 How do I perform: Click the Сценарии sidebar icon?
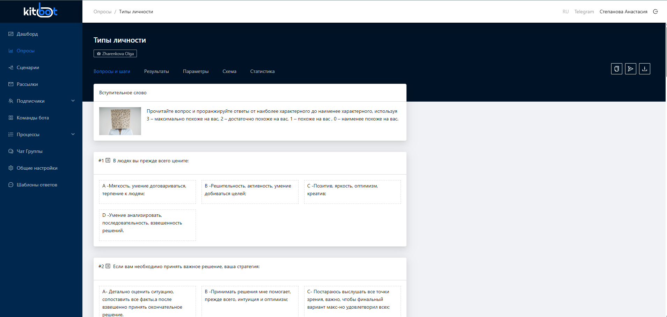(11, 67)
